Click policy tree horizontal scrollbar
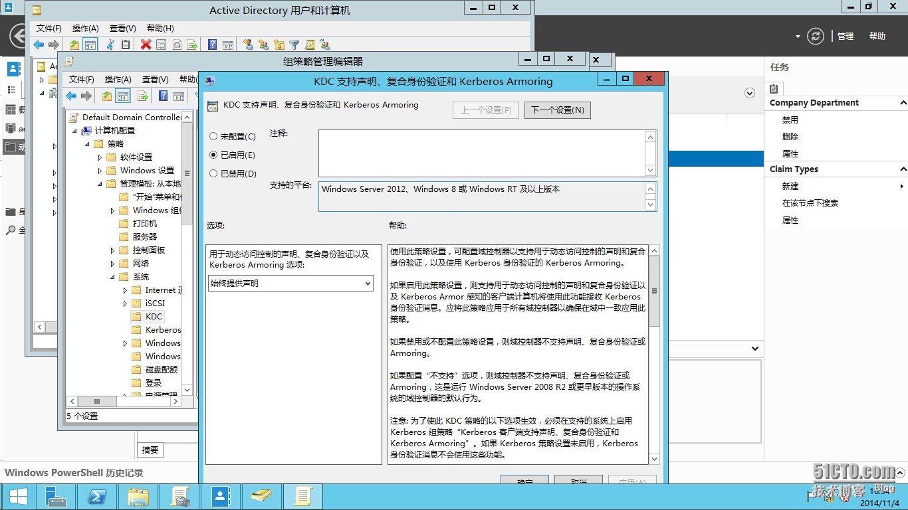This screenshot has width=908, height=510. coord(123,402)
